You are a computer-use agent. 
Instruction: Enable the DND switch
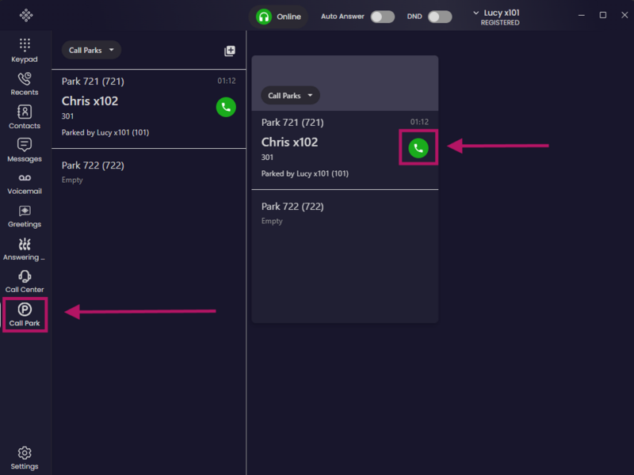click(440, 17)
